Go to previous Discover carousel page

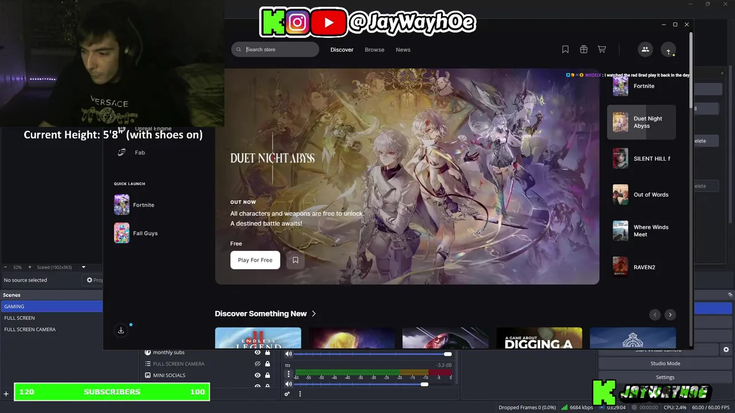[655, 314]
